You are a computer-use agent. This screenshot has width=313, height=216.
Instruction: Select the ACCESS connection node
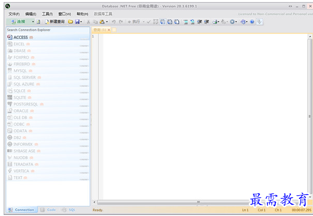(48, 37)
